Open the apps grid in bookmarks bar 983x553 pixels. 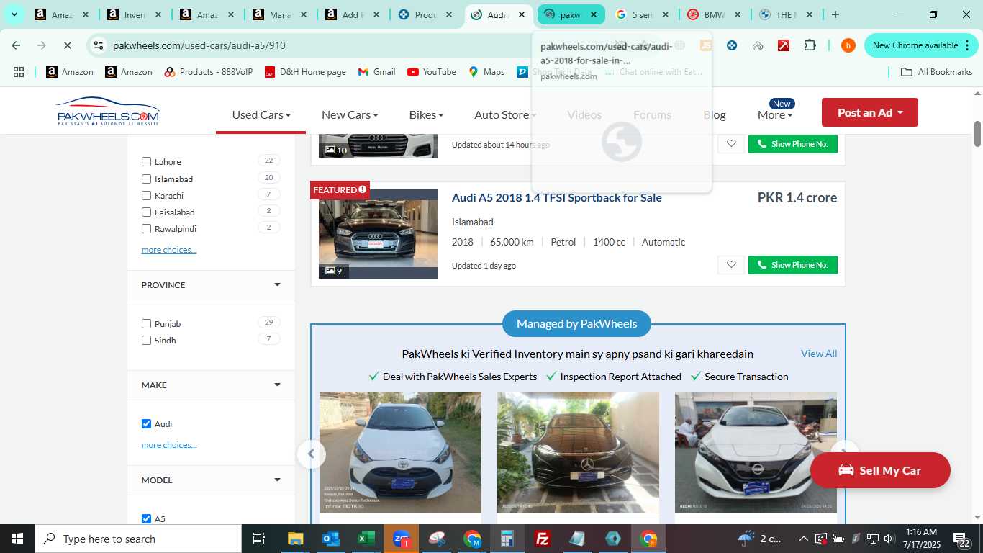point(19,72)
